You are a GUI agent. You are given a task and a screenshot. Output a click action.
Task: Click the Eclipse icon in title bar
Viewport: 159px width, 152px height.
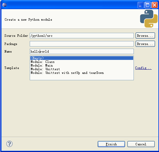click(x=5, y=5)
